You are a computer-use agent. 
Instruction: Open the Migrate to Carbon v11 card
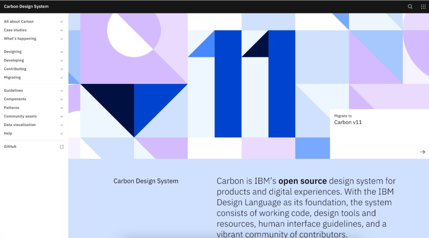point(379,134)
